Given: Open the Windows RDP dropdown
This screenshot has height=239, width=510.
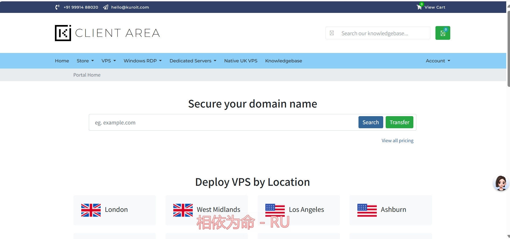Looking at the screenshot, I should (x=143, y=61).
